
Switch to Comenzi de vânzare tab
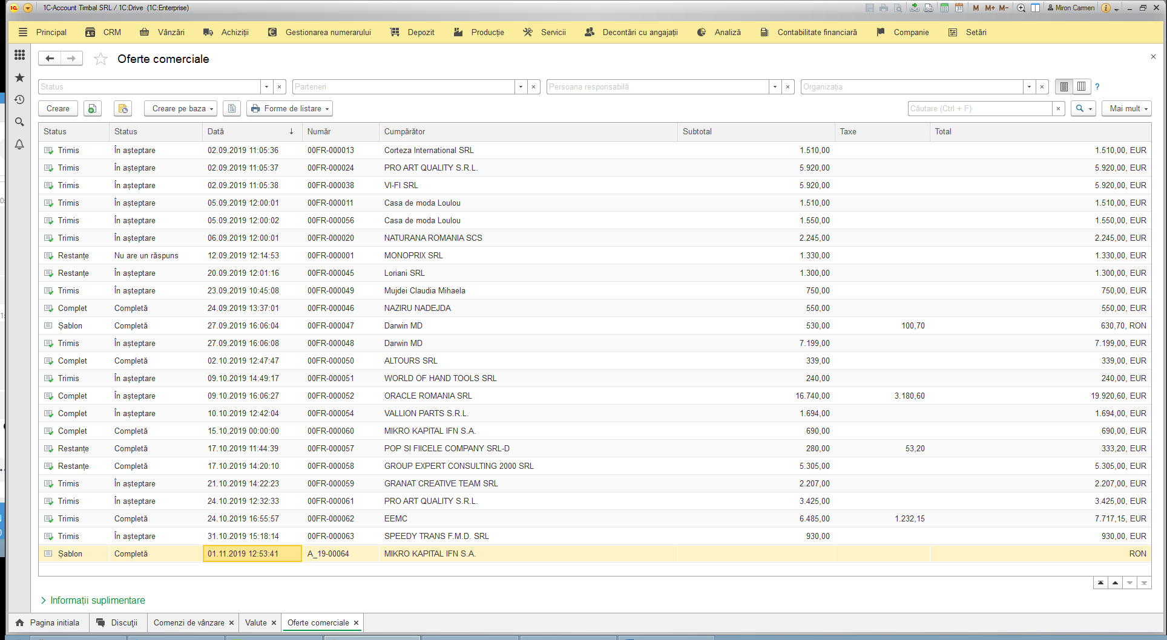[189, 622]
